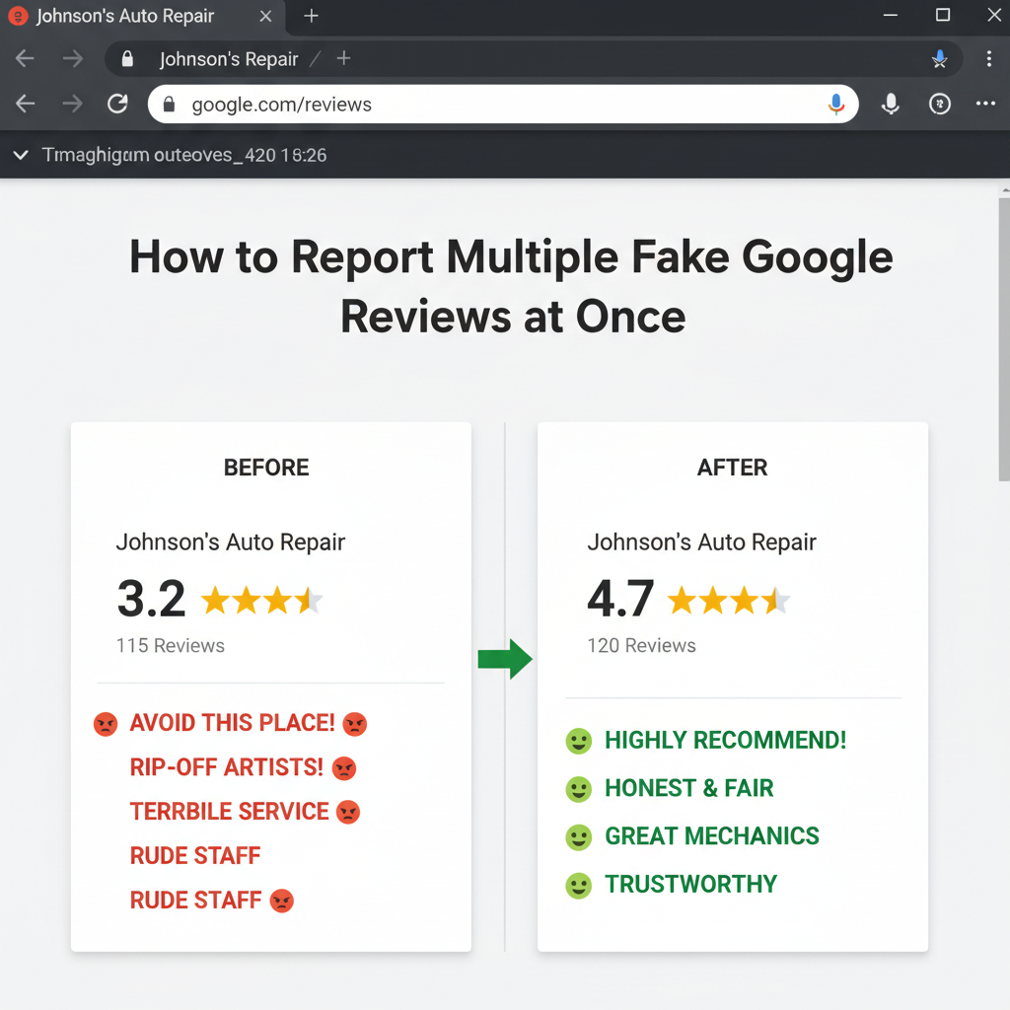
Task: Click the back arrow in upper navigation row
Action: click(25, 58)
